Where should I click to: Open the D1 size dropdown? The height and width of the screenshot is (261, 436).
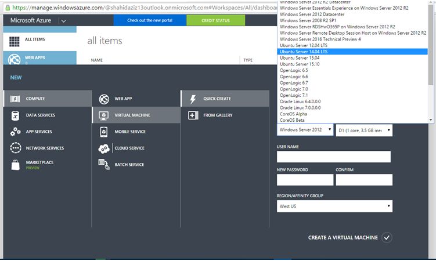pyautogui.click(x=364, y=130)
